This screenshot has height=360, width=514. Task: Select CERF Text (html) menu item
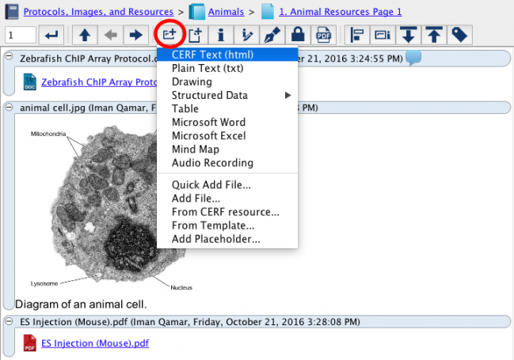click(x=227, y=55)
